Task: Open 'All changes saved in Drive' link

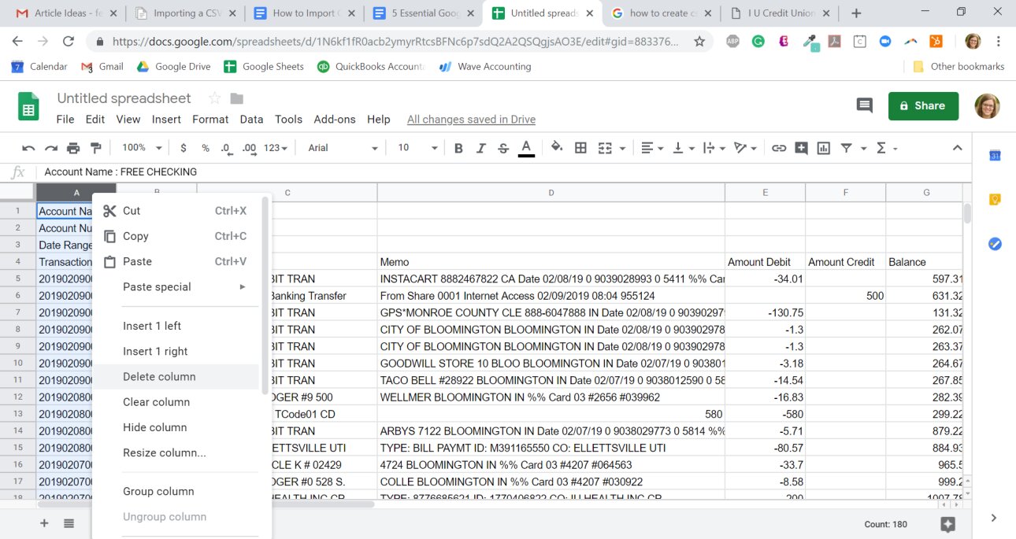Action: pos(470,119)
